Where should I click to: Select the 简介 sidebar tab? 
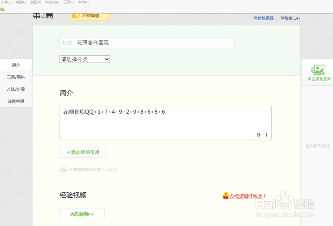pos(16,65)
